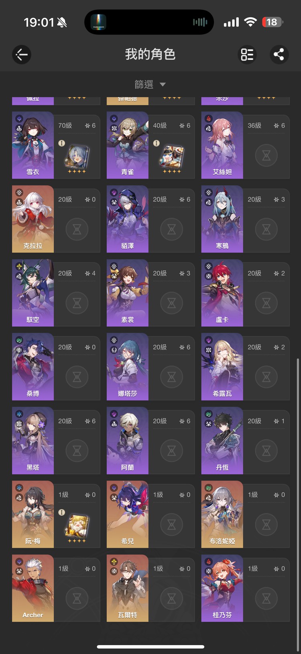
Task: Tap empty light cone slot for 娜塔莎
Action: [x=171, y=377]
